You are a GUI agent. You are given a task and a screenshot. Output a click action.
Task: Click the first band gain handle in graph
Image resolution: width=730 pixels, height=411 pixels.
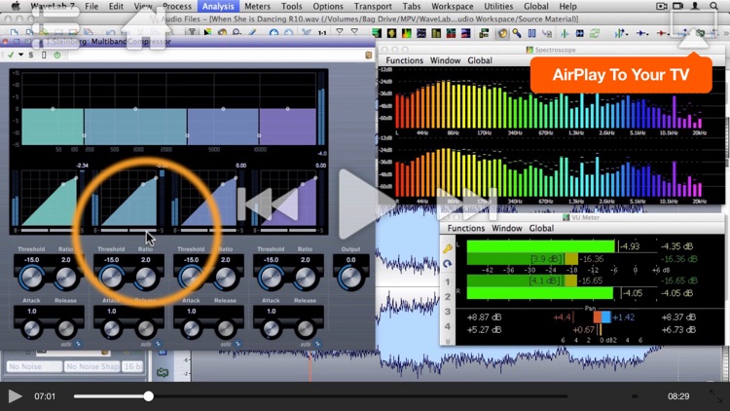pyautogui.click(x=53, y=108)
